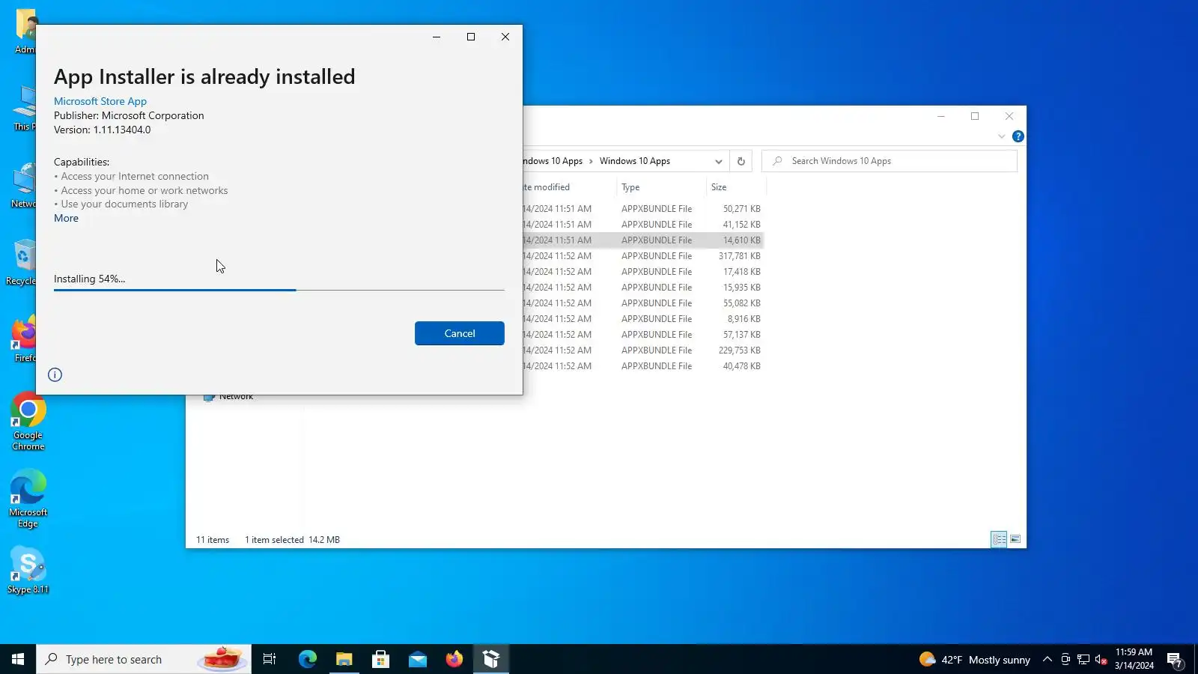
Task: Select the file sized 8,916 KB
Action: point(642,319)
